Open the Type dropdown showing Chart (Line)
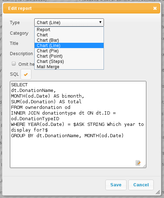Image resolution: width=164 pixels, height=198 pixels. pyautogui.click(x=69, y=23)
